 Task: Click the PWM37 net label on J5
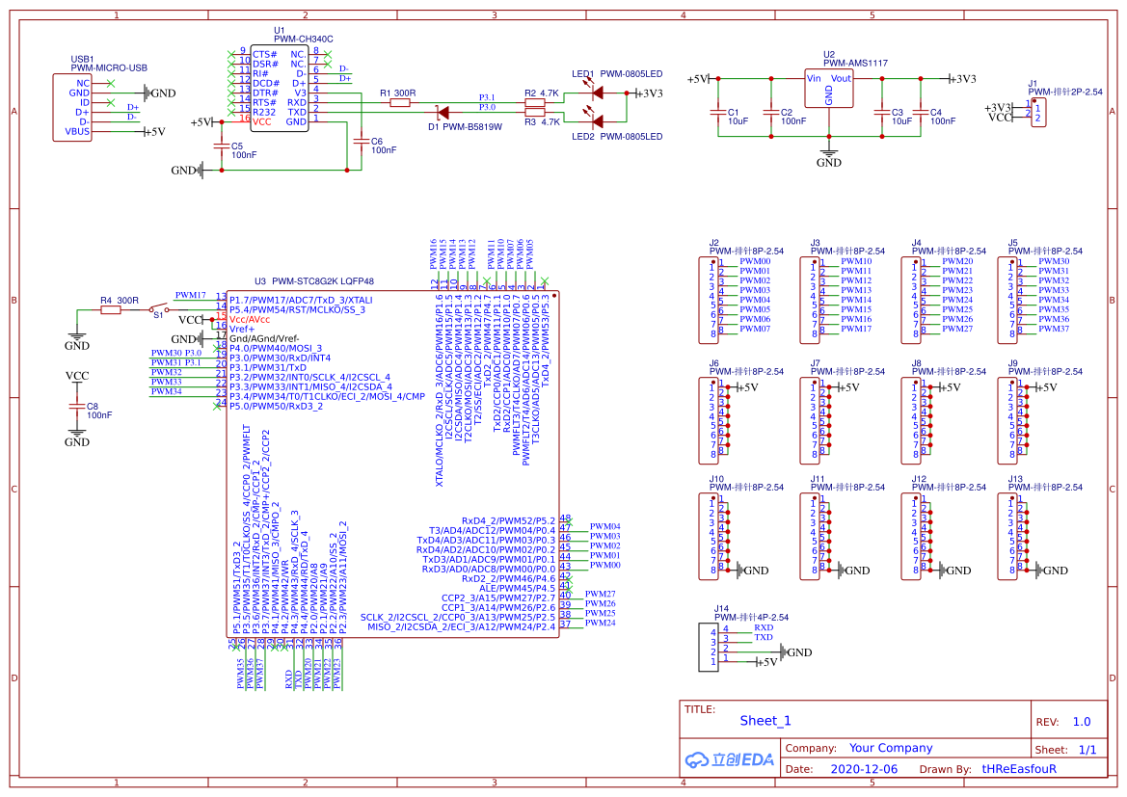coord(1054,329)
